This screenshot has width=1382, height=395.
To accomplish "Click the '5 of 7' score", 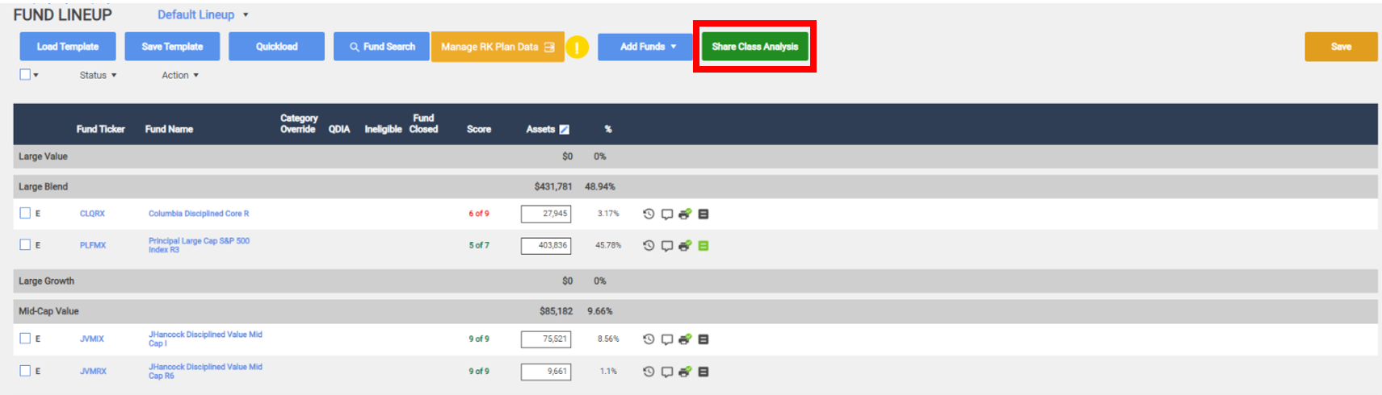I will 479,245.
